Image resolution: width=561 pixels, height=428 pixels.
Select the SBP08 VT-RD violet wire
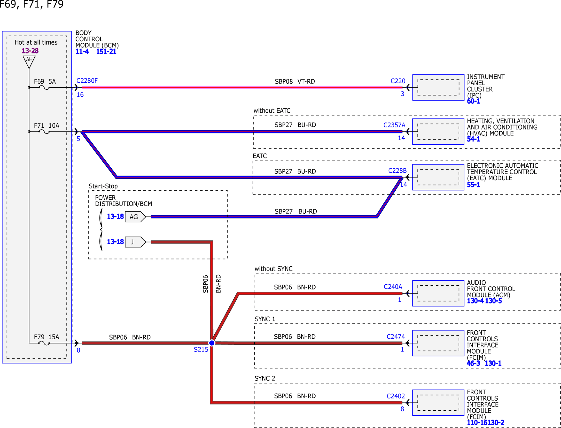coord(242,87)
